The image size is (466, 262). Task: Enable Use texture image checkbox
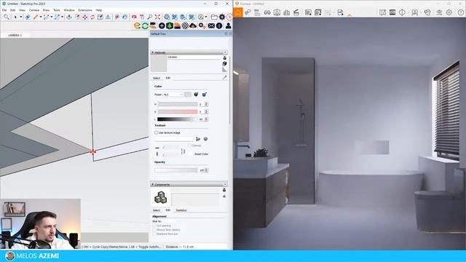click(156, 132)
